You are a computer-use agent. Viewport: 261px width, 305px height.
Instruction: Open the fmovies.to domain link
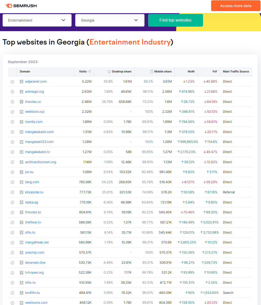[x=33, y=212]
